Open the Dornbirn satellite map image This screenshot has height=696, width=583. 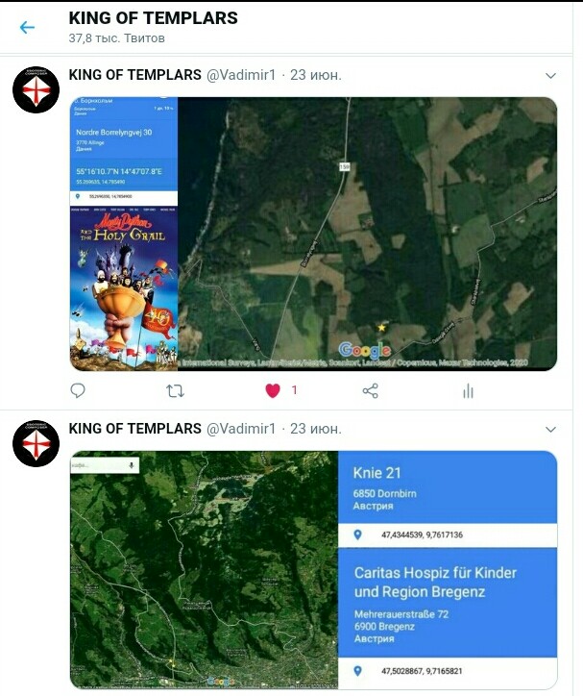204,569
